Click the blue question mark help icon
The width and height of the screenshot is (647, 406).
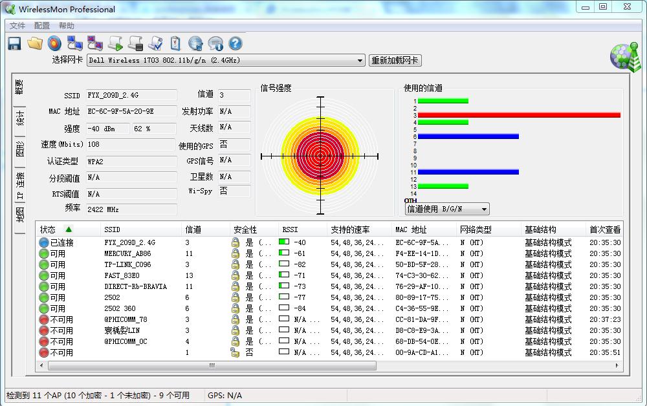pos(236,43)
